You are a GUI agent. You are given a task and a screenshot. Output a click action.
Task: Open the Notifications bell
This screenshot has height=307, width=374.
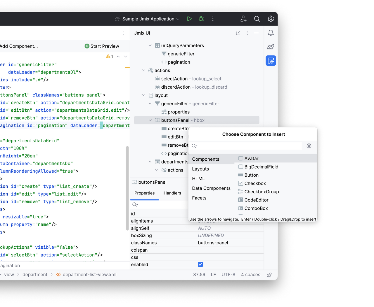(270, 33)
